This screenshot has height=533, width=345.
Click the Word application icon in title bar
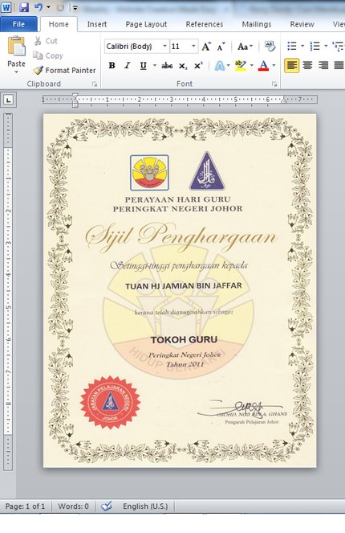(x=6, y=7)
